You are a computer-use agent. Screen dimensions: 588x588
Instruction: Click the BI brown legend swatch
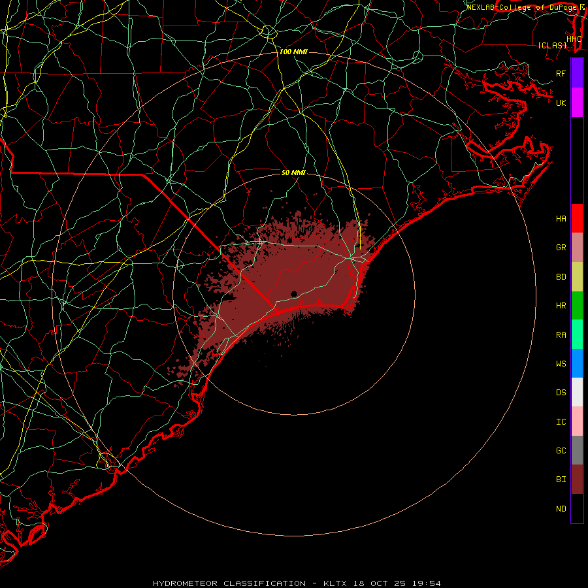[x=577, y=480]
